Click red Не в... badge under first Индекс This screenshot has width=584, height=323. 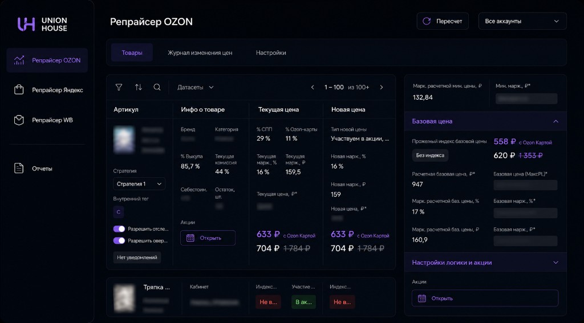(x=268, y=302)
